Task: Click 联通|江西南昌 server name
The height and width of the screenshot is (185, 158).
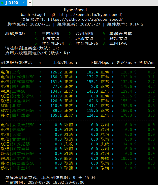Action: 15,149
